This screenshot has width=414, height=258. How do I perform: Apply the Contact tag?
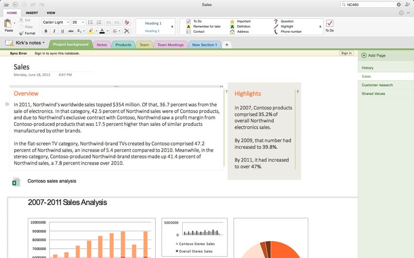195,32
